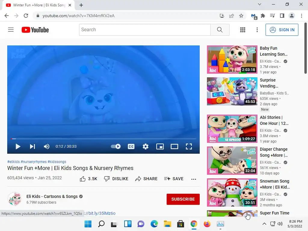Go back in Chrome

(x=7, y=16)
